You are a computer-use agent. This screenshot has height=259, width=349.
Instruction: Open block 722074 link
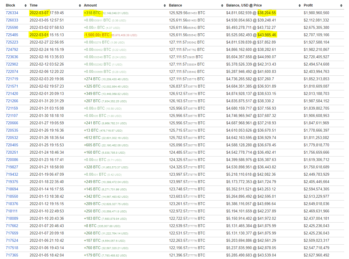(x=12, y=72)
